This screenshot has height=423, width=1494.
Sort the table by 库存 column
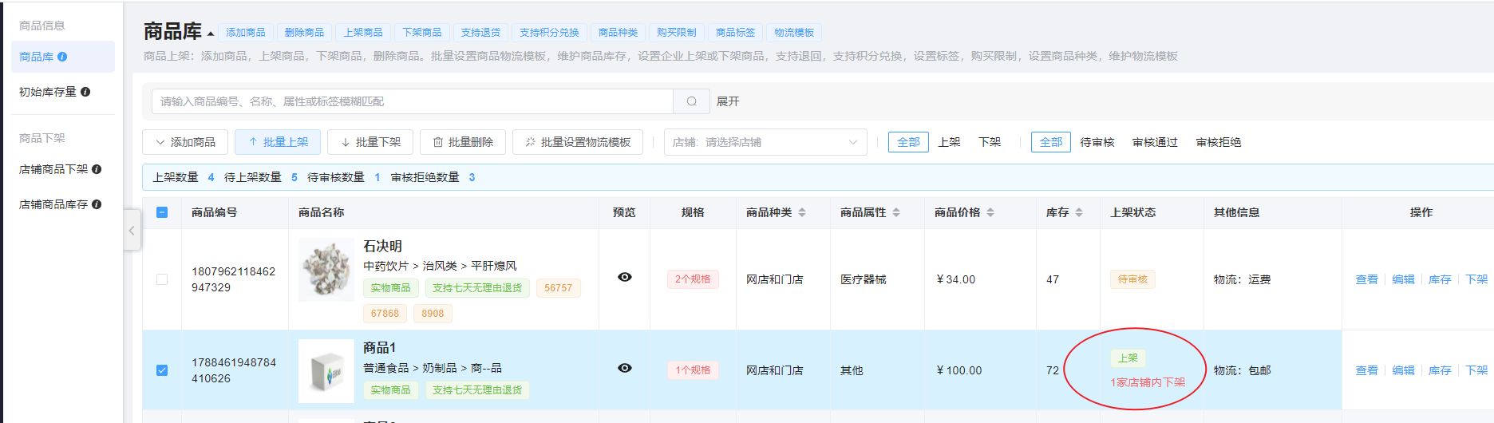(x=1079, y=212)
